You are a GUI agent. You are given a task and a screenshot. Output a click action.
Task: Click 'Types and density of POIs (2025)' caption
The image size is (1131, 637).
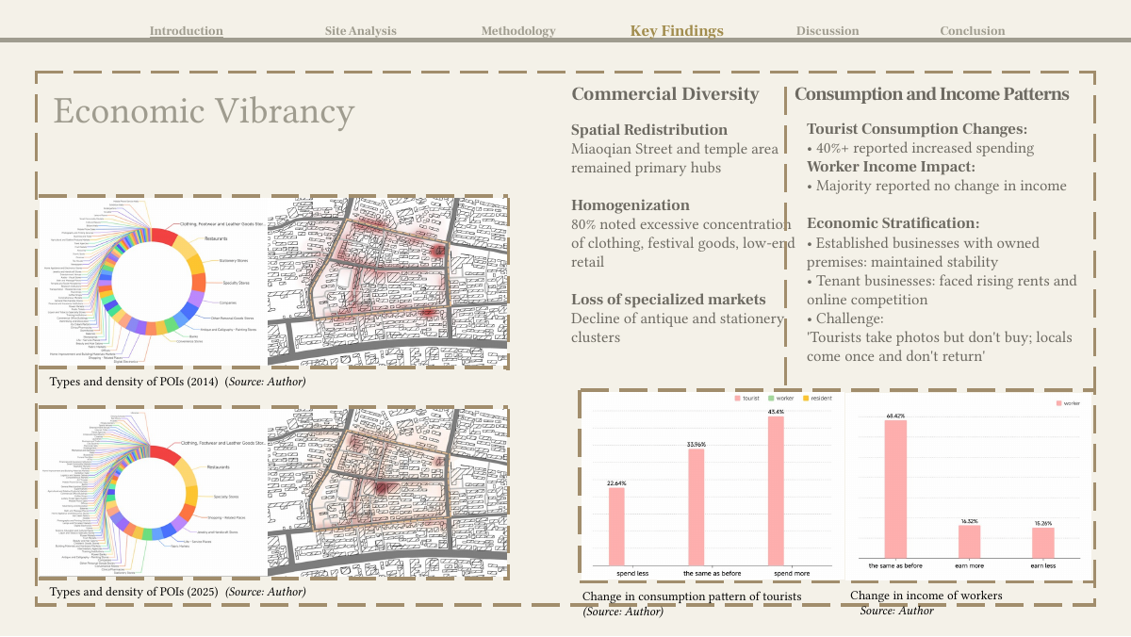134,592
